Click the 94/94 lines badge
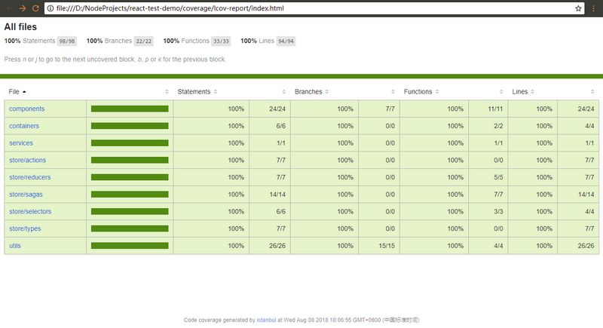The image size is (603, 328). 286,41
